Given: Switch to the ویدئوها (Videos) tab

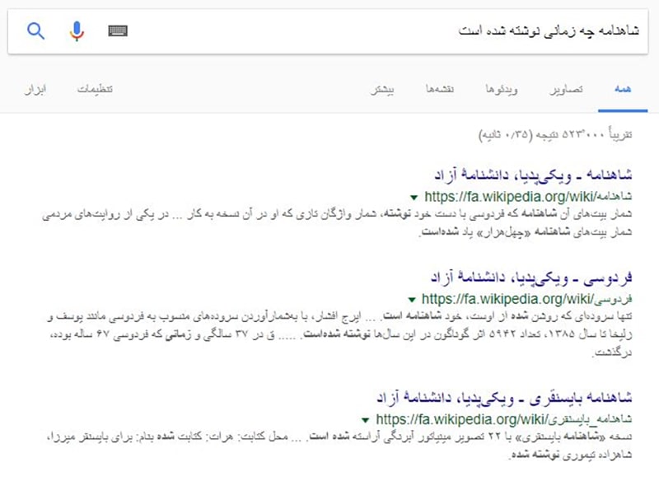Looking at the screenshot, I should click(x=502, y=89).
